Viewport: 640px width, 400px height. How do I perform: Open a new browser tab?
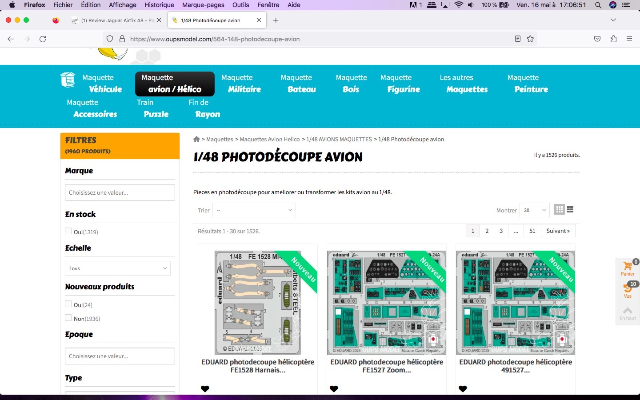[x=276, y=20]
